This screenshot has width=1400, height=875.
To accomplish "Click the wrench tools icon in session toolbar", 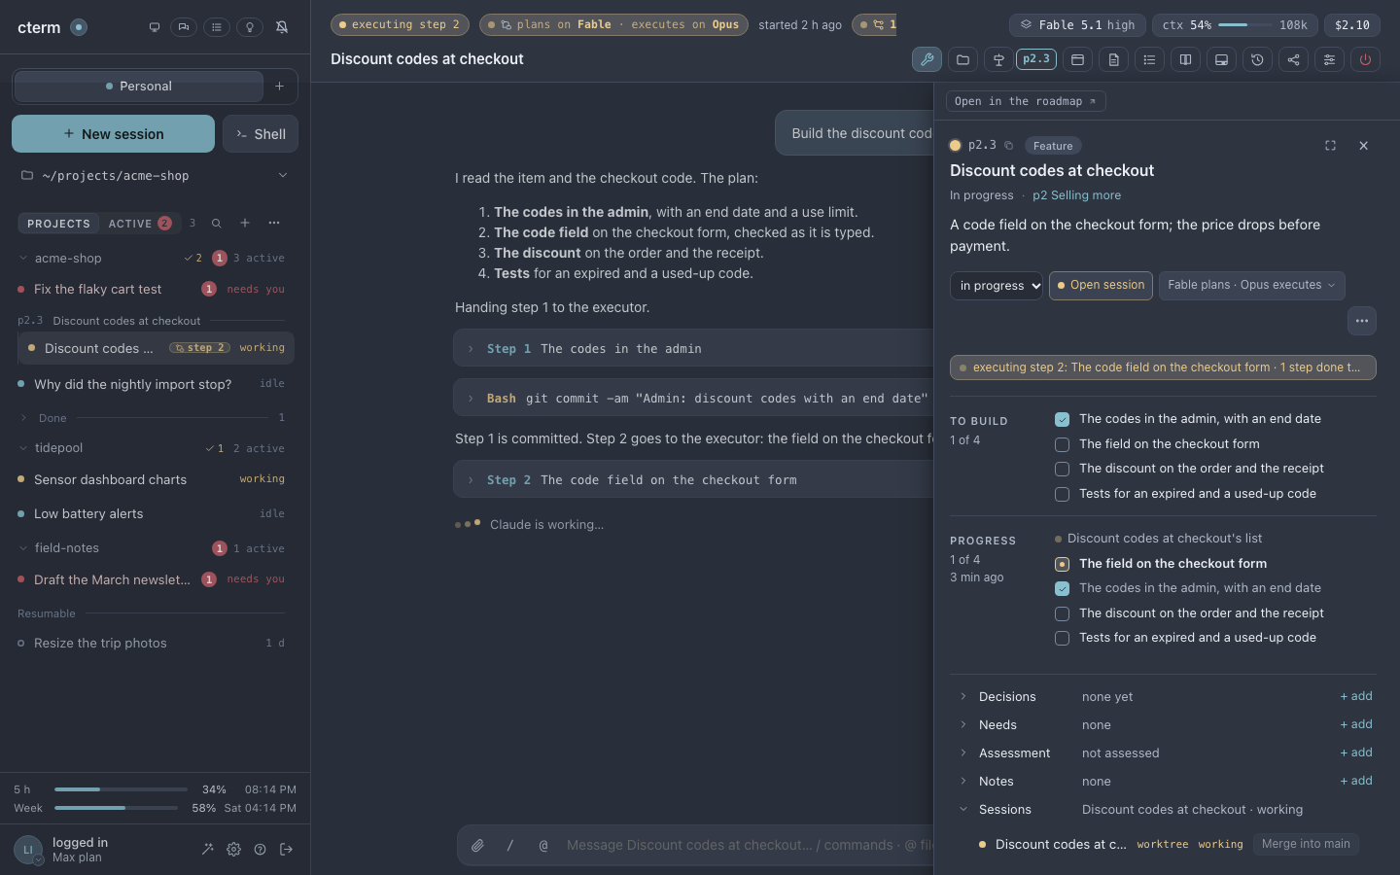I will pos(927,59).
